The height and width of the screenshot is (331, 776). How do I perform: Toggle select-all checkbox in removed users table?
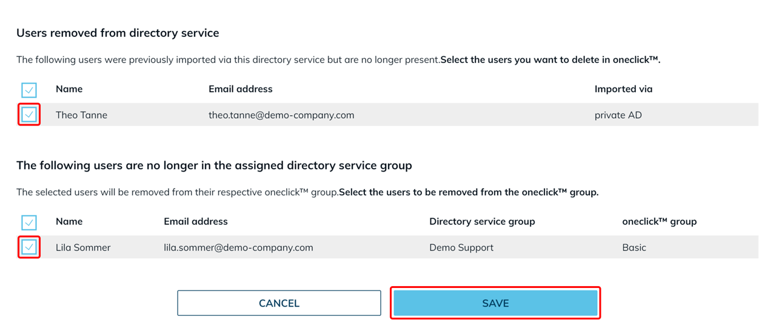pyautogui.click(x=29, y=90)
